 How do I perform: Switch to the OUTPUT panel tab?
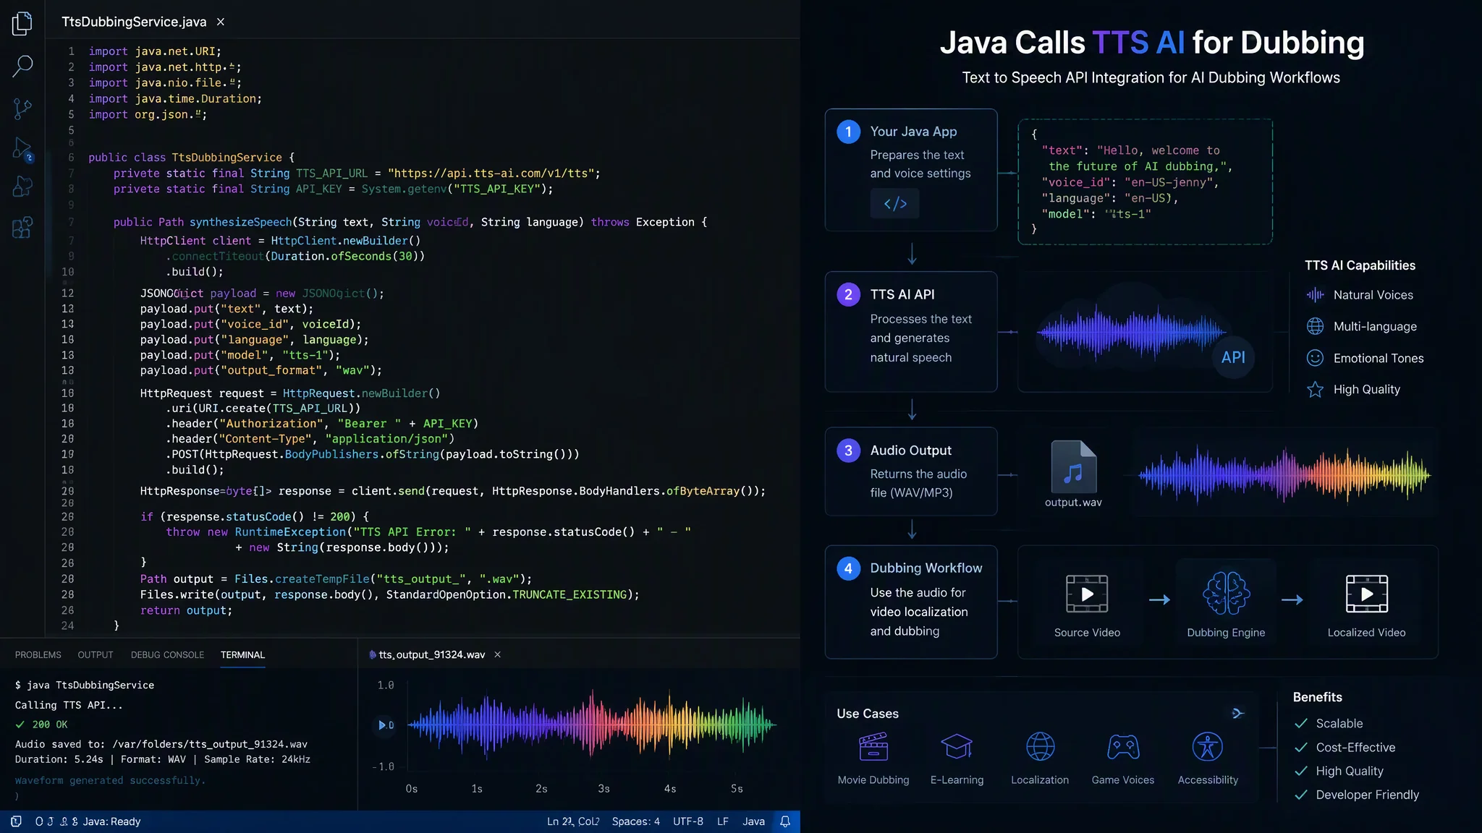[x=96, y=654]
